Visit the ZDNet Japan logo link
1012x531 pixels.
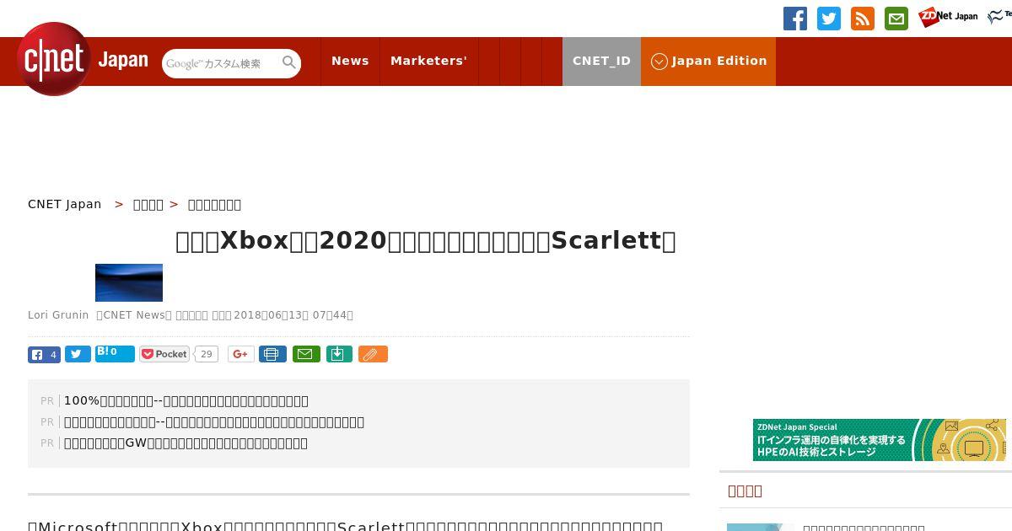tap(948, 17)
